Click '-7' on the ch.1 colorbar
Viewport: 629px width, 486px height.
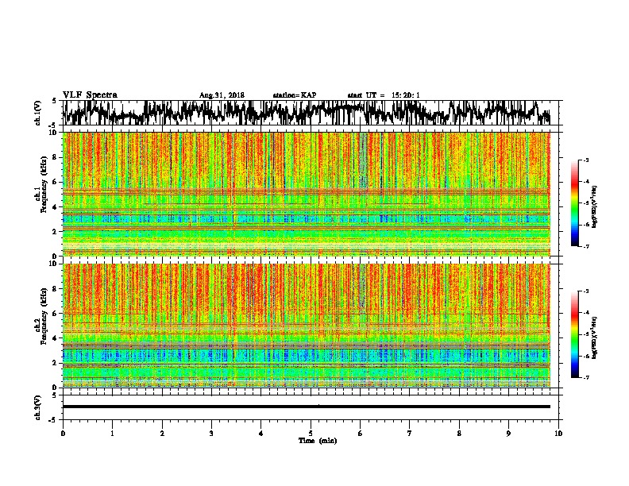point(586,246)
